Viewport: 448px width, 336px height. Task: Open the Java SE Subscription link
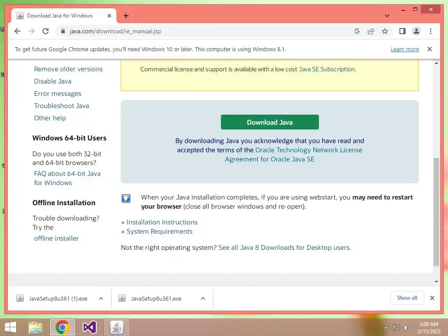326,69
